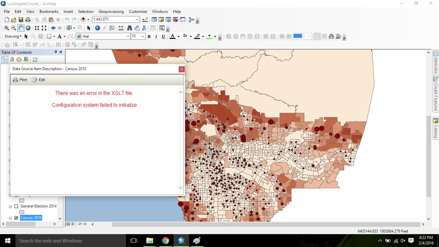This screenshot has width=439, height=247.
Task: Go back to previous extent
Action: click(x=53, y=28)
